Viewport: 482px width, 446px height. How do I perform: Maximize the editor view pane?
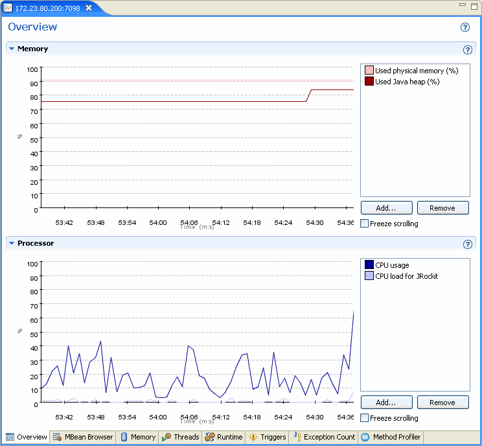pyautogui.click(x=474, y=6)
